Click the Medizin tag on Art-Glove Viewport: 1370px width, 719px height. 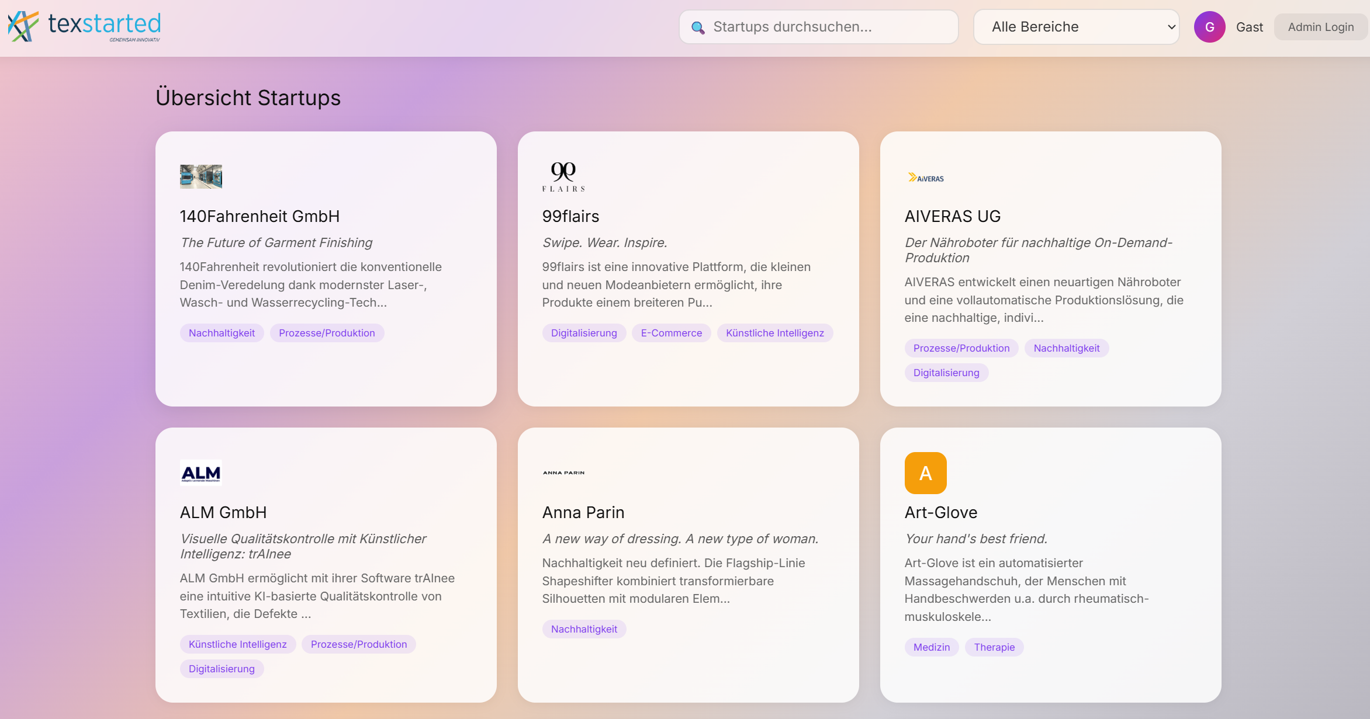(x=931, y=647)
